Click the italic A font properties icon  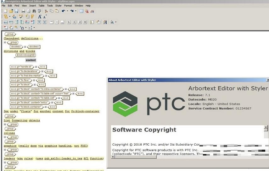coord(105,22)
